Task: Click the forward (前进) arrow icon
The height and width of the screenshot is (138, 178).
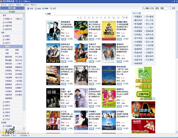Action: click(36, 9)
